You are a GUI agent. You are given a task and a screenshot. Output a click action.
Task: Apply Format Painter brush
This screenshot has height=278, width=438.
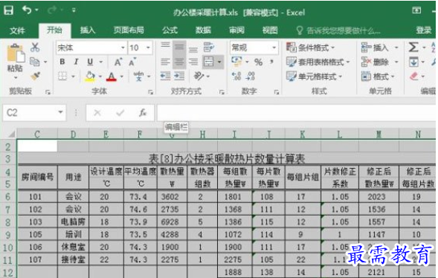(x=36, y=76)
